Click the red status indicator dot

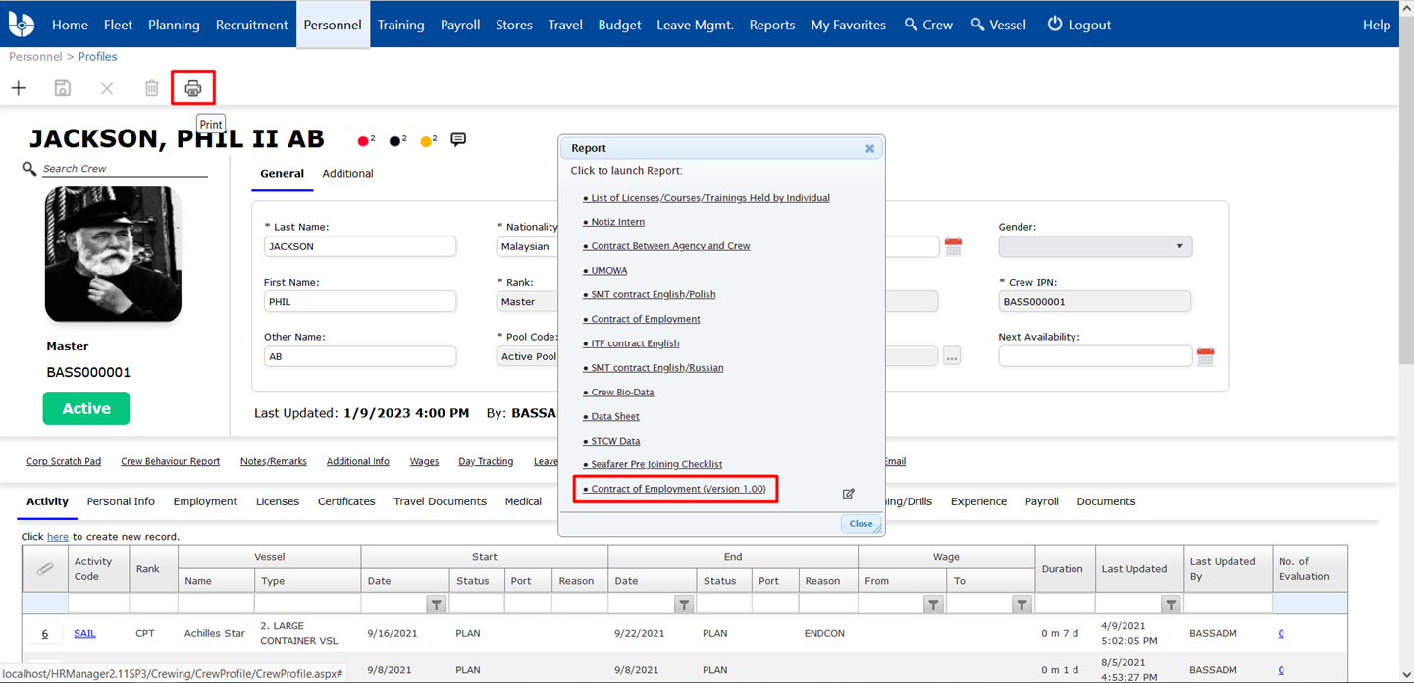363,141
